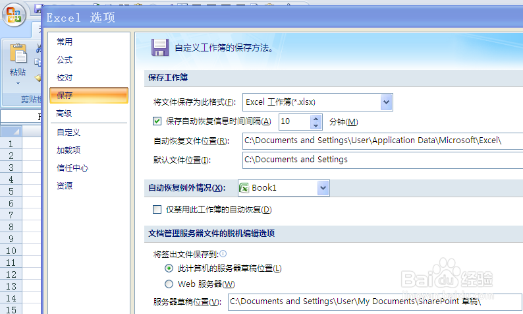Click the 保存工作簿 section heading

coord(168,77)
